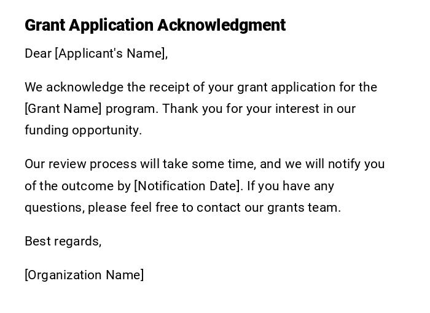
Task: Click the [Organization Name] placeholder
Action: [x=84, y=275]
